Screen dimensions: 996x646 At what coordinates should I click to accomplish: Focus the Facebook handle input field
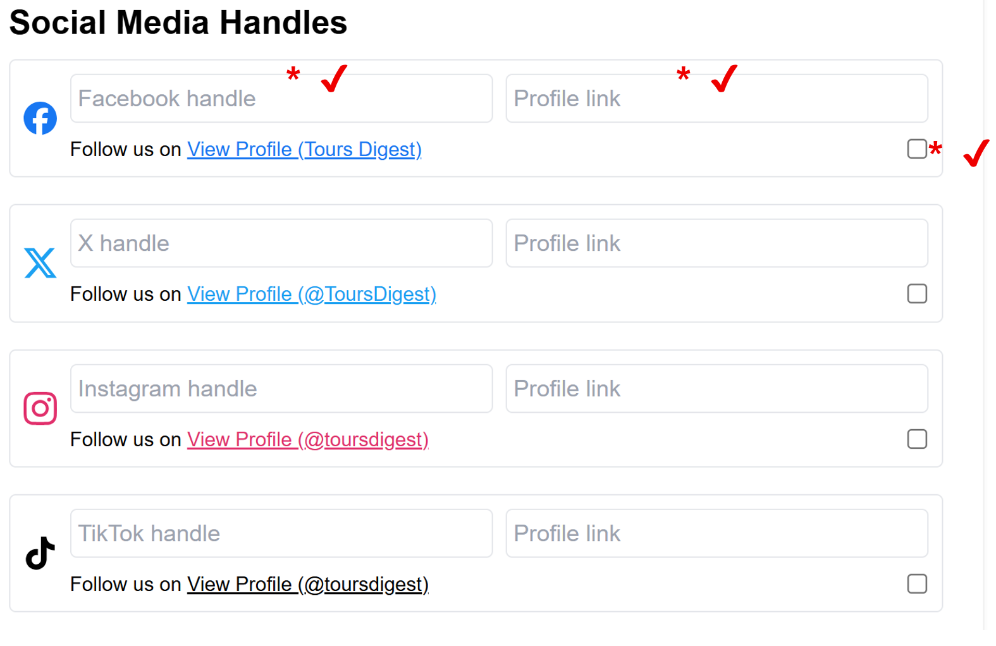[x=281, y=99]
